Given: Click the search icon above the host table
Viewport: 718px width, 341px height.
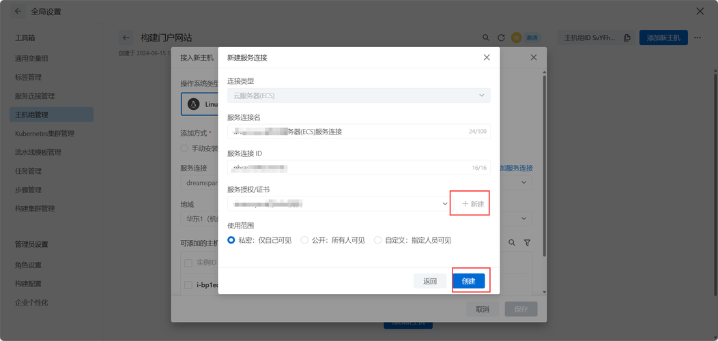Looking at the screenshot, I should pos(512,242).
